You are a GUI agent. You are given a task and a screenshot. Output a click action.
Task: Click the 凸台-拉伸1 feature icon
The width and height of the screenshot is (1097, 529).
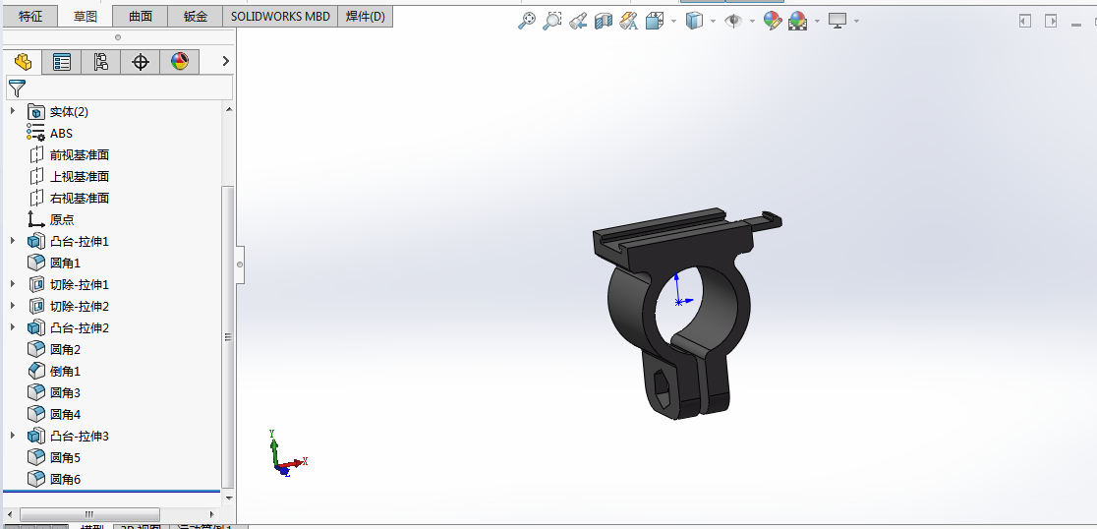pos(35,242)
